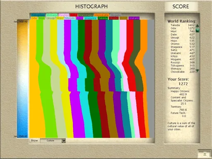Image resolution: width=212 pixels, height=159 pixels.
Task: Click the Content and Specialist Citizens value 25.5
Action: pos(183,104)
